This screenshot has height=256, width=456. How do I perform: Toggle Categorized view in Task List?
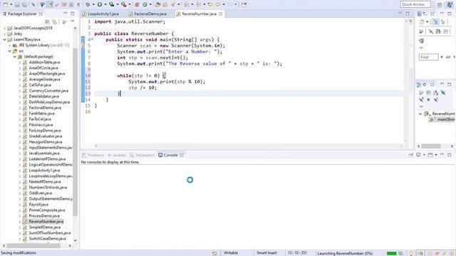click(x=435, y=22)
